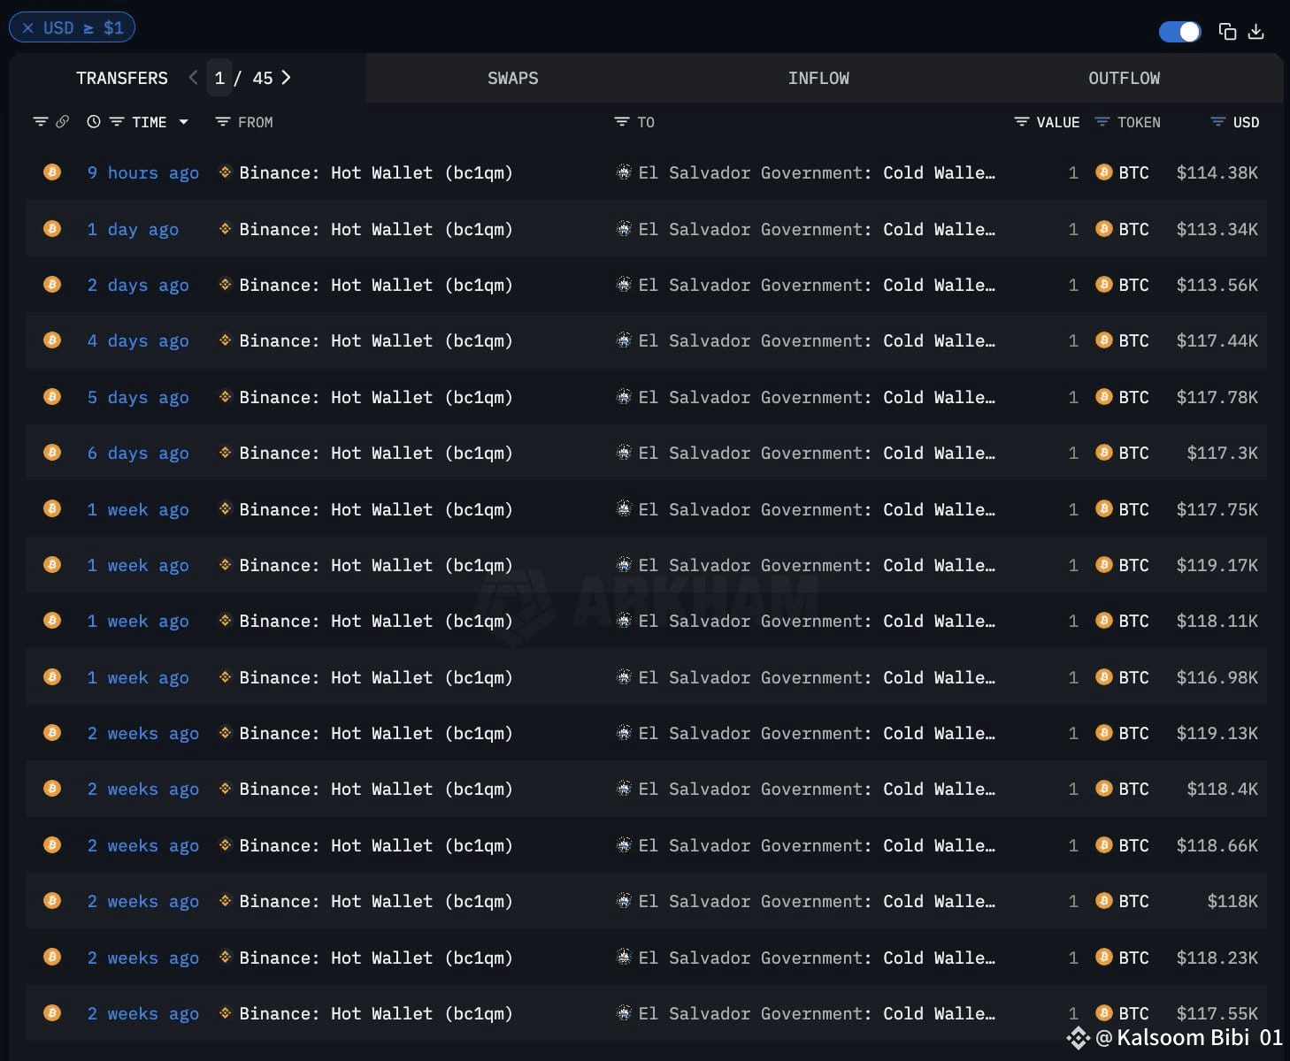Open the VALUE column filter
The image size is (1290, 1061).
click(x=1022, y=122)
